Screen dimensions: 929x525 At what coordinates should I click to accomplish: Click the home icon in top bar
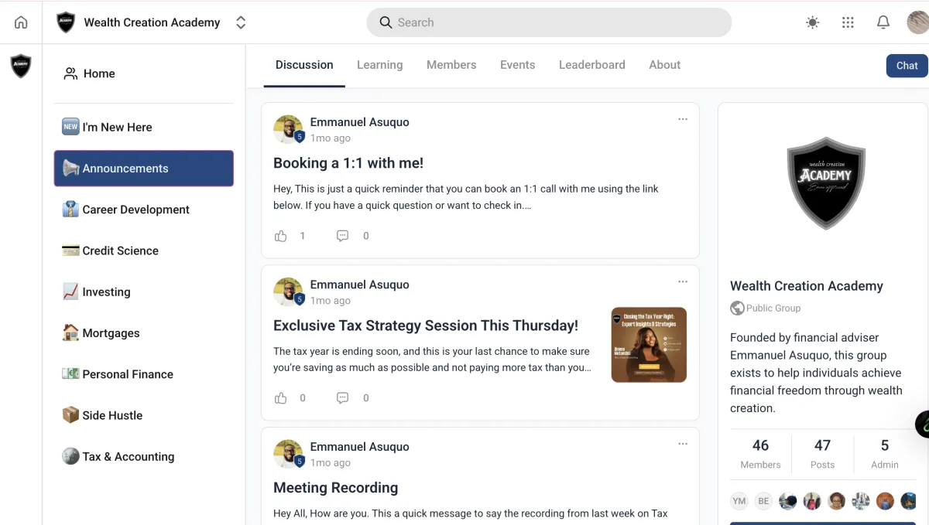(21, 22)
